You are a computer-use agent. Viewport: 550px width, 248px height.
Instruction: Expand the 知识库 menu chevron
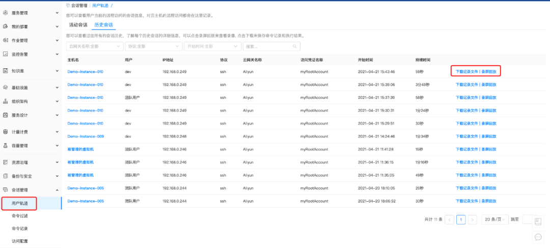57,71
